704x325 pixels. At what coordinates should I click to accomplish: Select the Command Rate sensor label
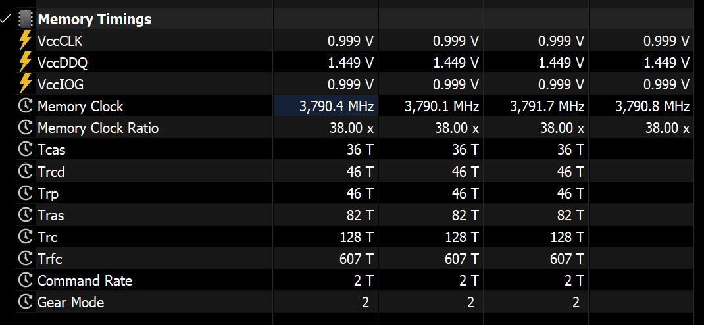[x=85, y=280]
